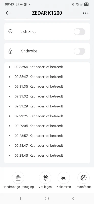Tap the Lichtknop light bulb icon
The height and width of the screenshot is (204, 94).
point(10,32)
